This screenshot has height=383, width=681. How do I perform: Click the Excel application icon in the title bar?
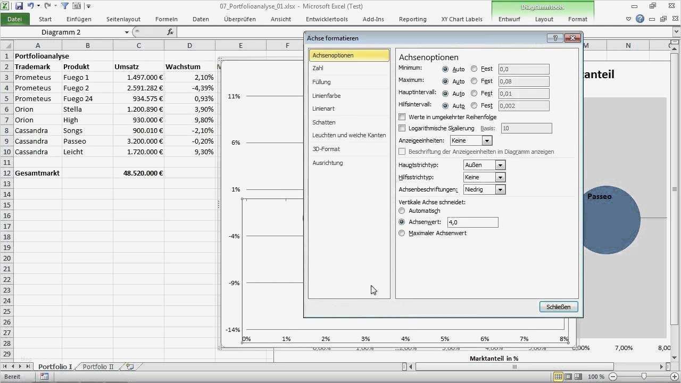coord(5,6)
